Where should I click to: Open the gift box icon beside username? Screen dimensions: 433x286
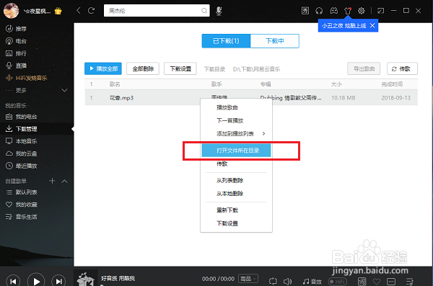(58, 11)
